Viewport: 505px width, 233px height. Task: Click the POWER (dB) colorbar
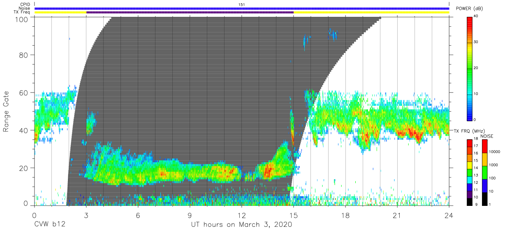click(x=470, y=68)
